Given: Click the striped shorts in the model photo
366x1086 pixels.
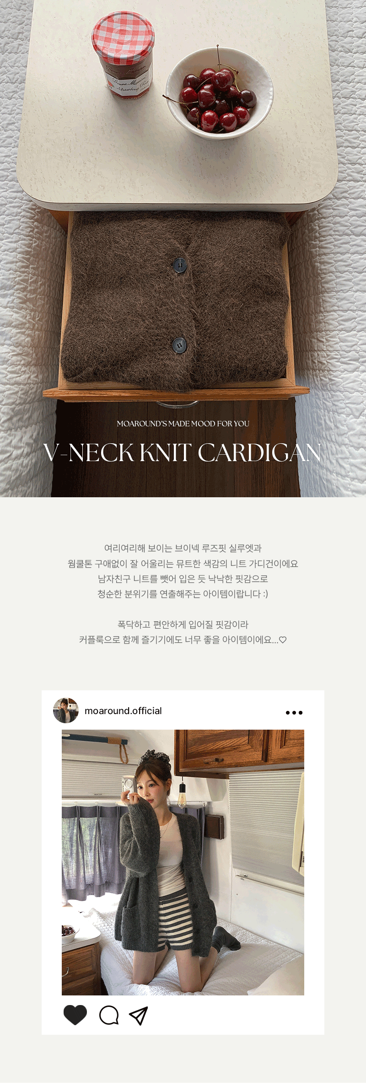Looking at the screenshot, I should click(x=174, y=919).
